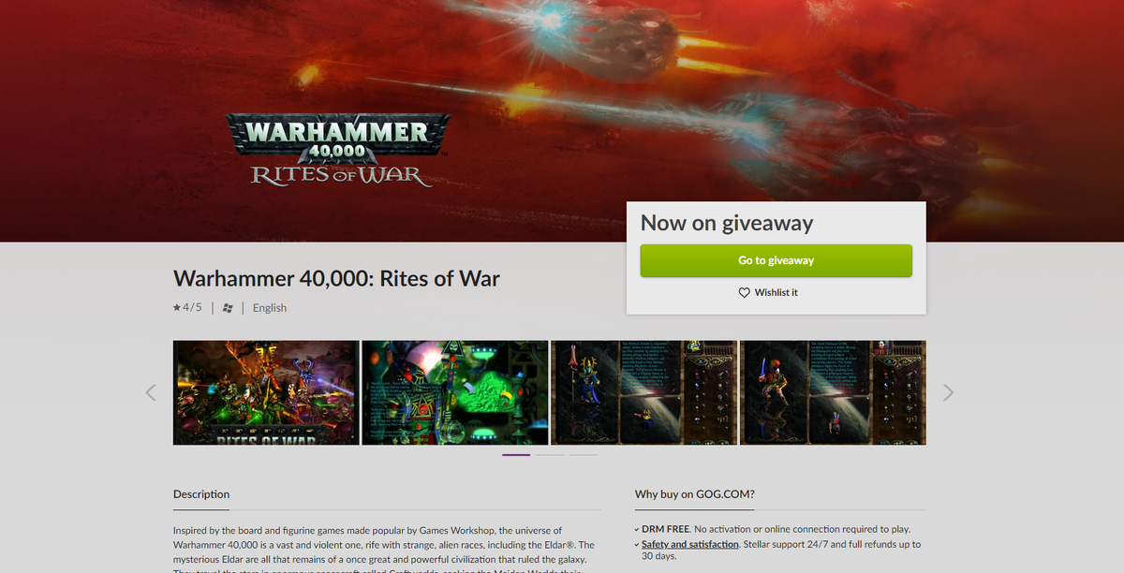
Task: Click the 4/5 rating text
Action: tap(192, 307)
